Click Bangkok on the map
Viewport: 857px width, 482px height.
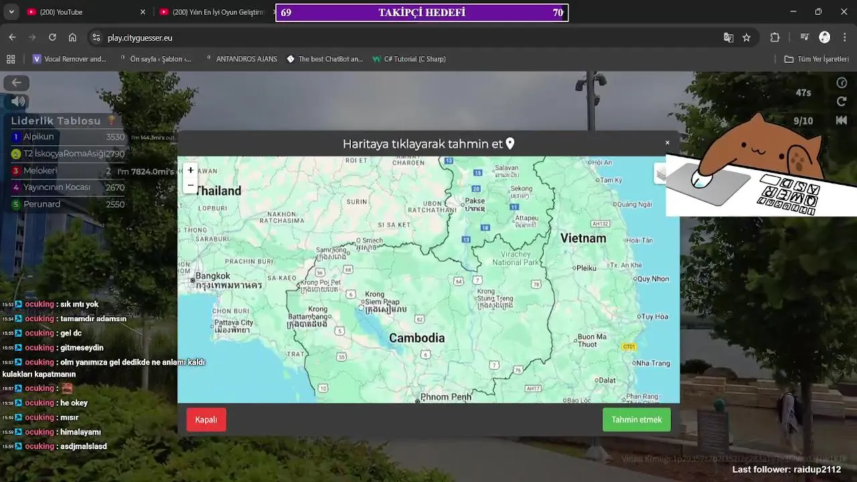click(213, 276)
